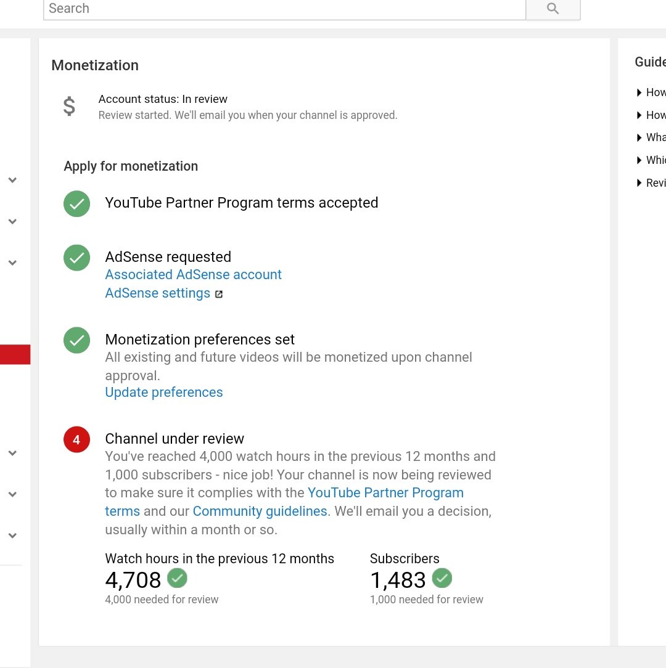Click the green check beside AdSense requested
Viewport: 666px width, 668px height.
[76, 258]
